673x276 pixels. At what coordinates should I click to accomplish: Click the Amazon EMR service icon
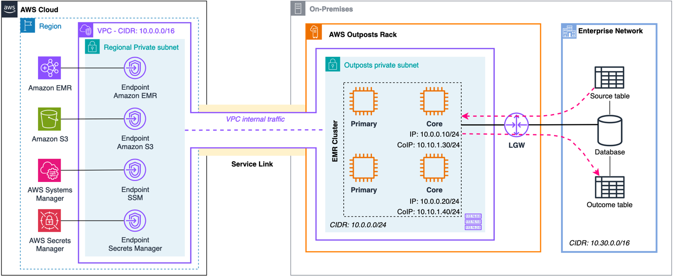tap(50, 68)
